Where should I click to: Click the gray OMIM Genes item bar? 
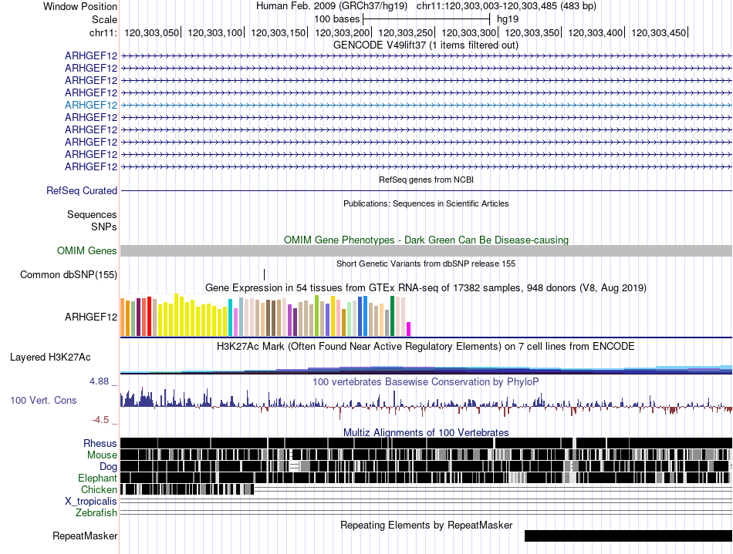coord(426,250)
